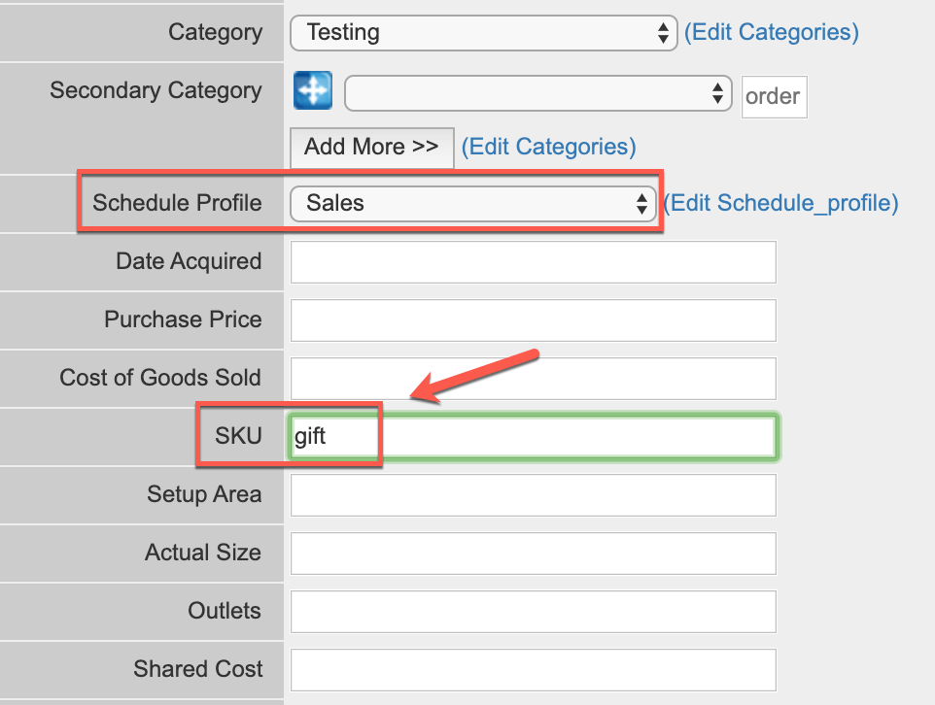
Task: Click the blue move arrows icon
Action: coord(313,90)
